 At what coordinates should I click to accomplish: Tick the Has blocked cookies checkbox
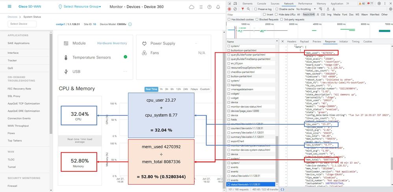[229, 19]
